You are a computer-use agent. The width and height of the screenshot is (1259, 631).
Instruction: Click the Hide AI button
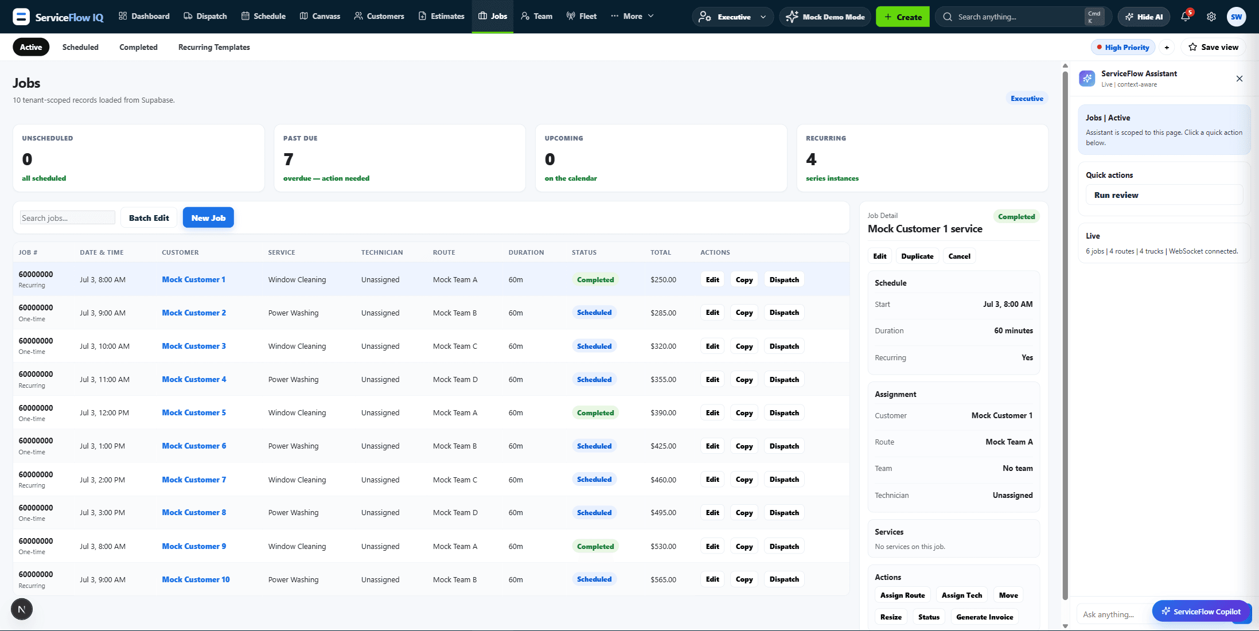click(x=1144, y=17)
